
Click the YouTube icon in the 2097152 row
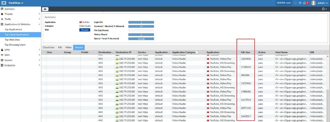pos(208,108)
